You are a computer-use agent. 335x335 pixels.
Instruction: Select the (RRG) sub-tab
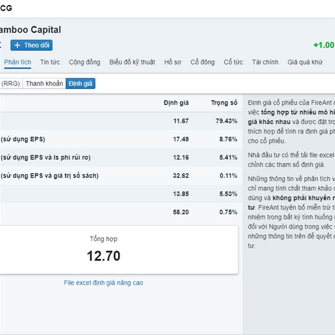[11, 84]
